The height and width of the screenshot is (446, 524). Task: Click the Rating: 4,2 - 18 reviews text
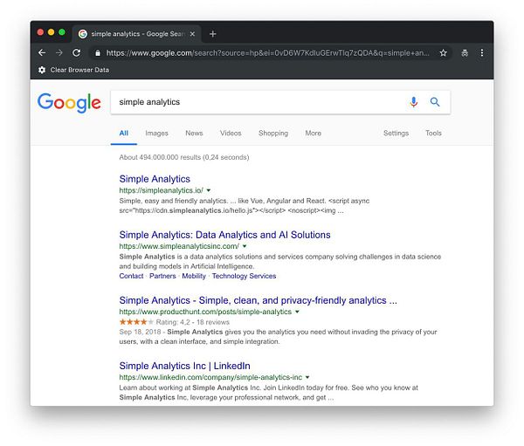pyautogui.click(x=192, y=322)
